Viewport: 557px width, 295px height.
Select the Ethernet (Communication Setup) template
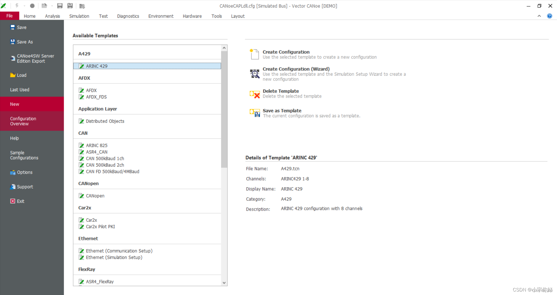coord(147,251)
